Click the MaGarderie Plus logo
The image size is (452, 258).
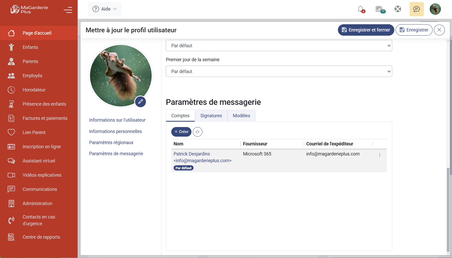click(29, 9)
